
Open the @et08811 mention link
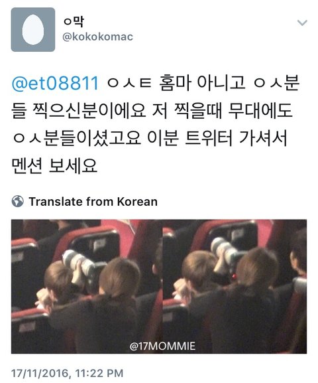pos(55,83)
